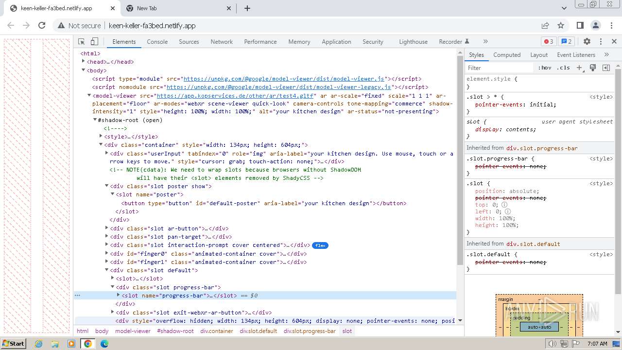The width and height of the screenshot is (622, 350).
Task: Activate the element inspector picker icon
Action: [x=82, y=42]
